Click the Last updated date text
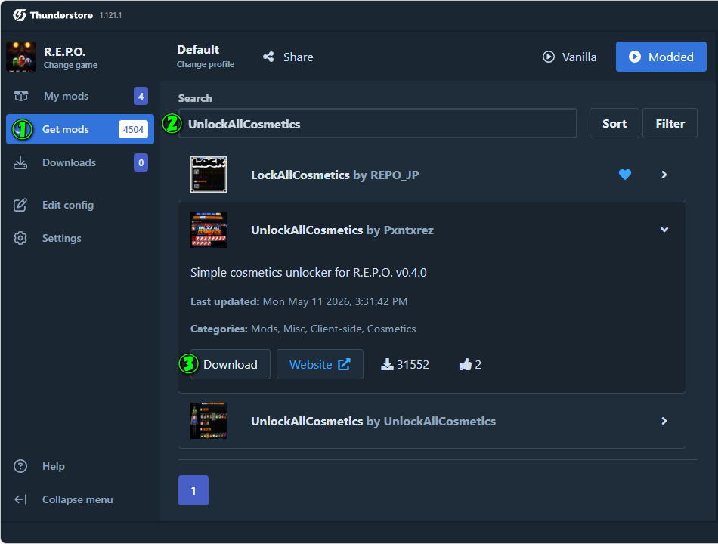Viewport: 718px width, 544px height. pos(335,301)
